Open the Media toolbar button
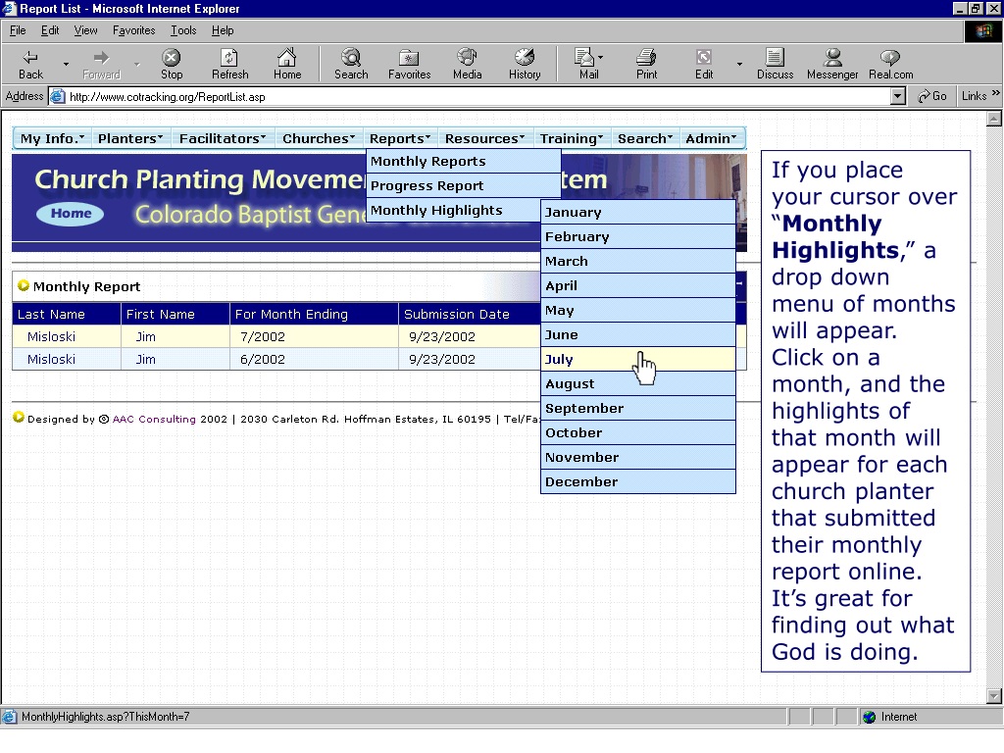Screen dimensions: 1004x753 (467, 64)
